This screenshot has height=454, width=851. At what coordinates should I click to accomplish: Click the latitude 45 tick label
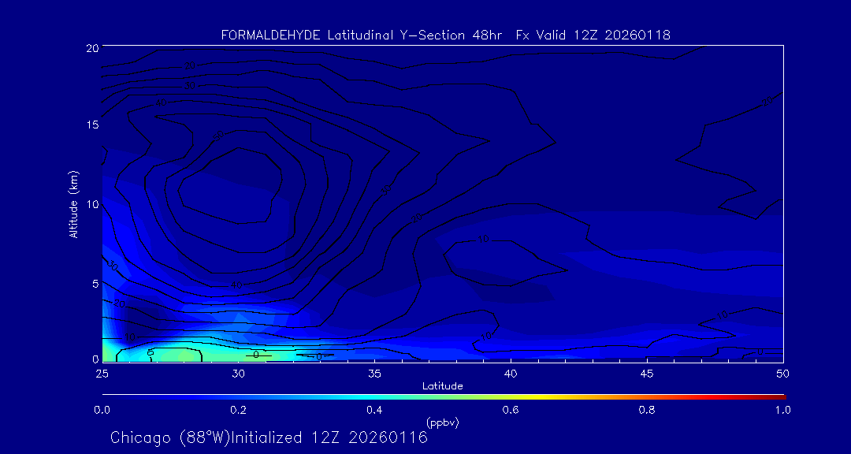pos(647,373)
